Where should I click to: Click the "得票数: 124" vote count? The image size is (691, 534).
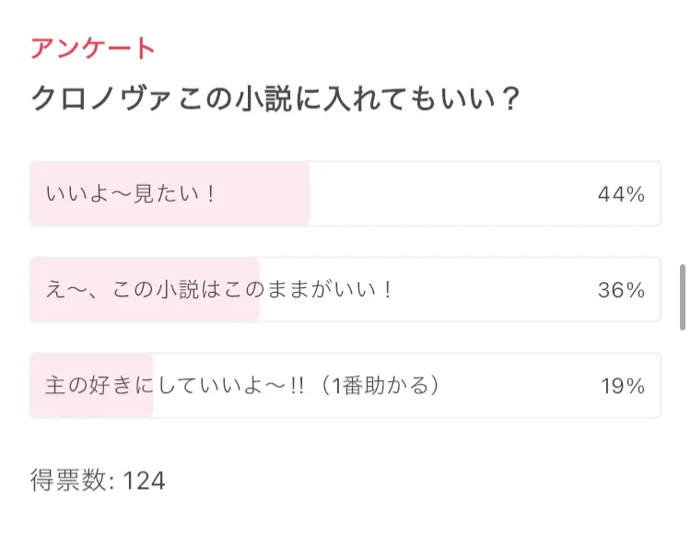[x=98, y=481]
